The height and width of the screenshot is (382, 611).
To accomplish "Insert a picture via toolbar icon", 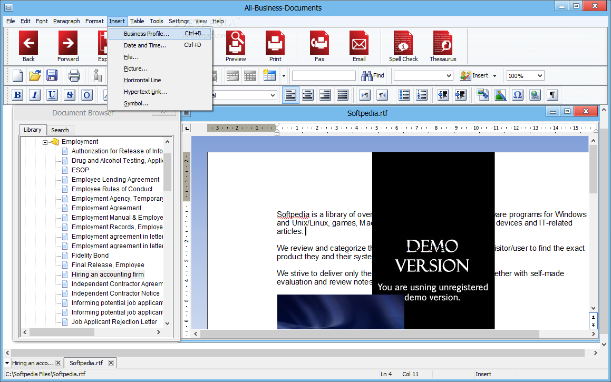I will pos(500,95).
